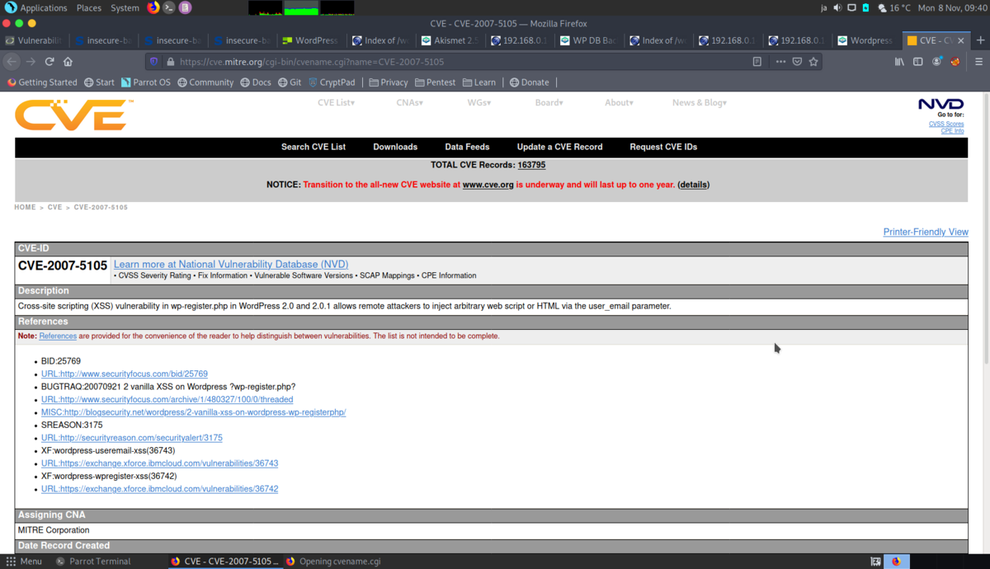Open tracking protection shield icon

coord(153,62)
